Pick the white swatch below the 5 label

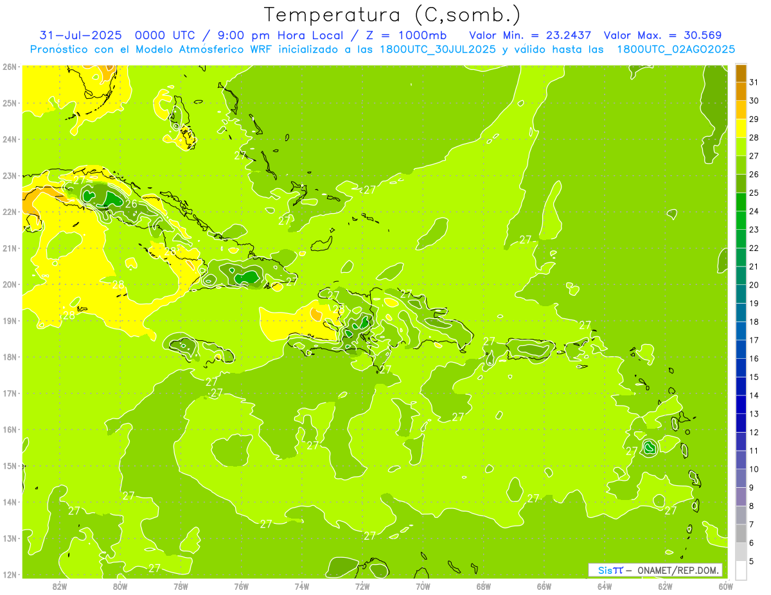coord(741,570)
